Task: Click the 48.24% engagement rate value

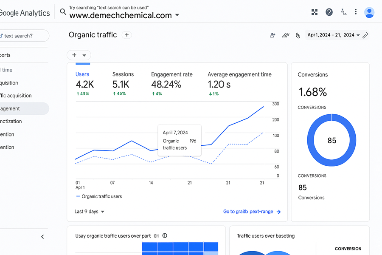Action: 166,85
